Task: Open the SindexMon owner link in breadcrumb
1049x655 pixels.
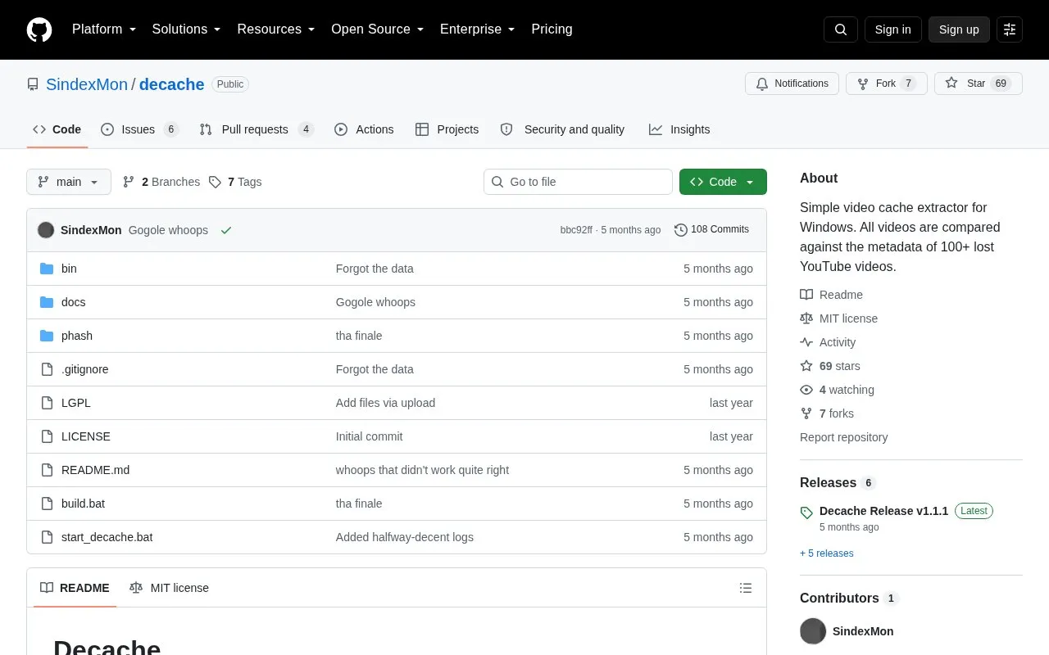Action: pyautogui.click(x=87, y=84)
